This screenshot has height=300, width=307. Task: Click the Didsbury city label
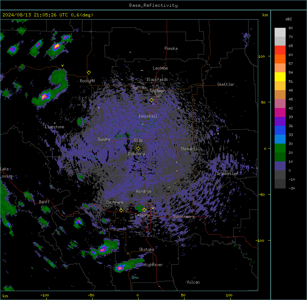click(136, 154)
